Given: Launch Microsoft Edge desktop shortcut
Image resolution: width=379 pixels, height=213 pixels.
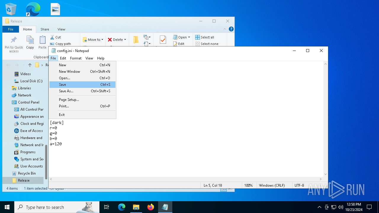Looking at the screenshot, I should (x=33, y=9).
